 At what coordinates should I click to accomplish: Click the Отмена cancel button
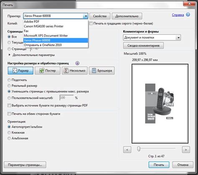click(183, 165)
